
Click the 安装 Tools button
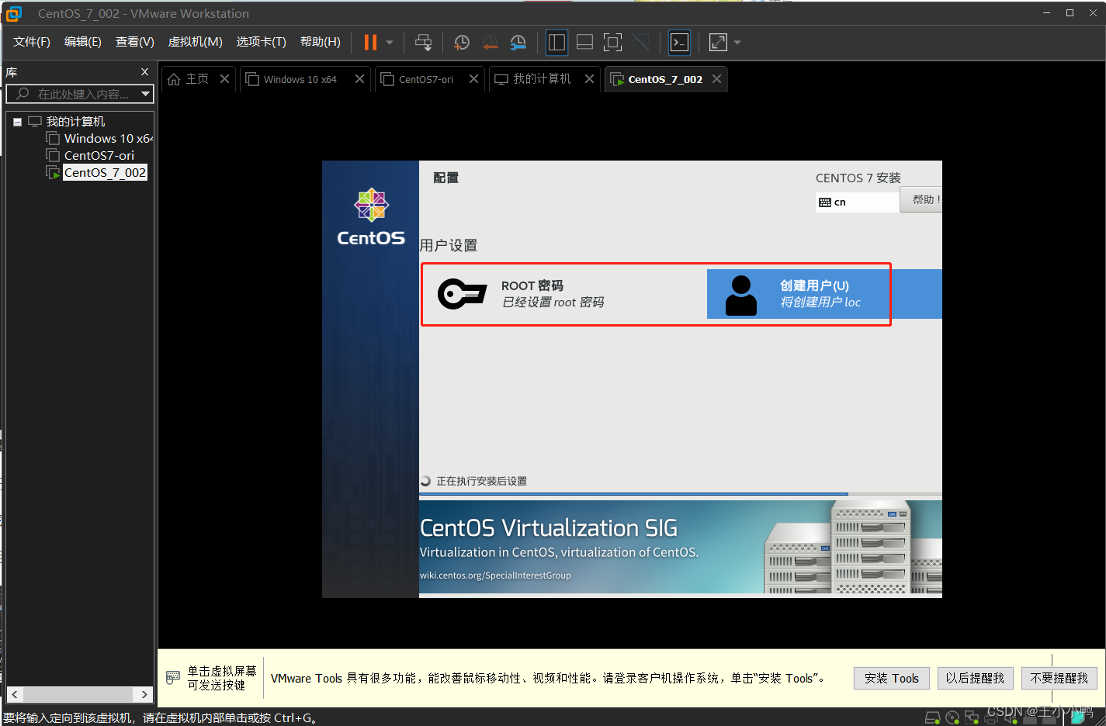coord(892,678)
